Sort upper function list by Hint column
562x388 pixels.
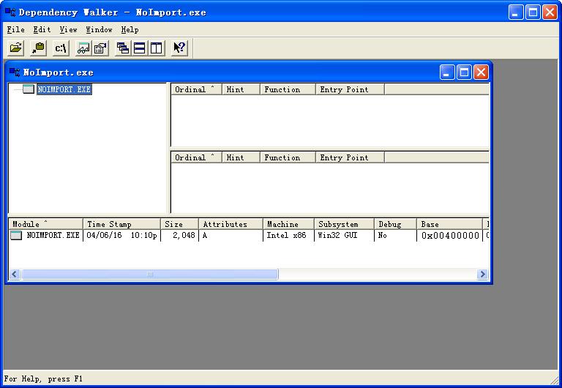coord(241,89)
